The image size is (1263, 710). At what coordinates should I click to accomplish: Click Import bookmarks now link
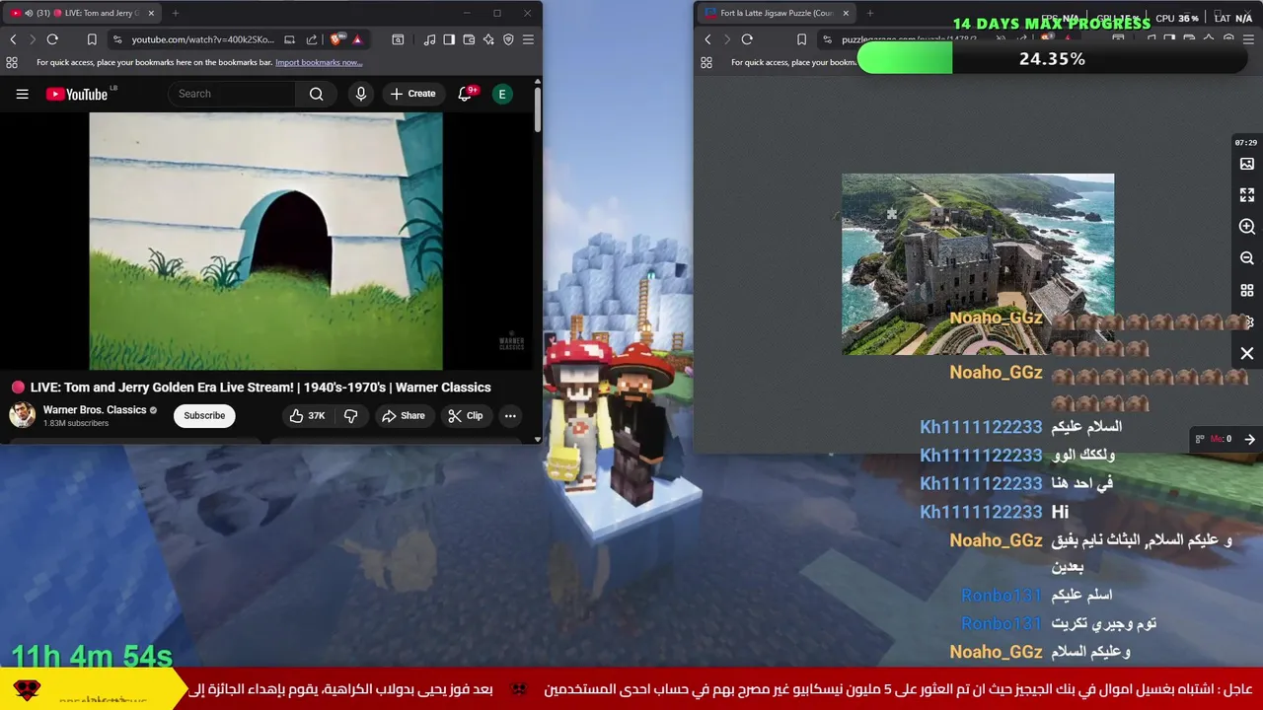319,62
